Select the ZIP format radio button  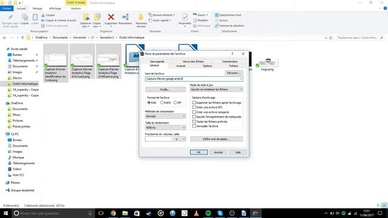(175, 102)
